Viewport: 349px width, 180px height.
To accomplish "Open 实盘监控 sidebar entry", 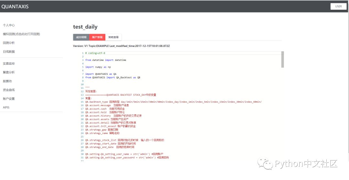I will tap(9, 63).
